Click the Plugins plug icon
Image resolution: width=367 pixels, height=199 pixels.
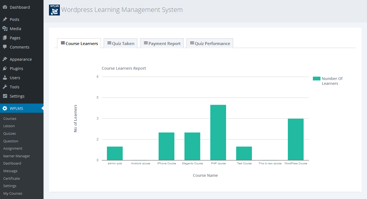[x=5, y=69]
